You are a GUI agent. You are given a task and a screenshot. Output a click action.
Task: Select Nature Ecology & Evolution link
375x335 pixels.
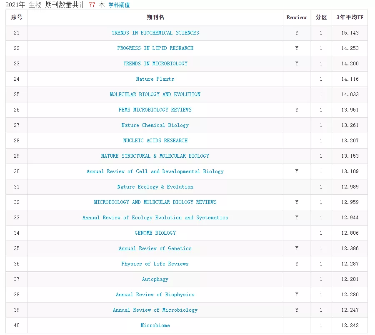(x=155, y=187)
